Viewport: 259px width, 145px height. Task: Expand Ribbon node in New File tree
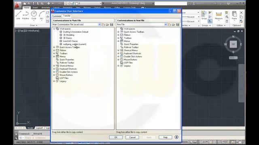coord(118,35)
